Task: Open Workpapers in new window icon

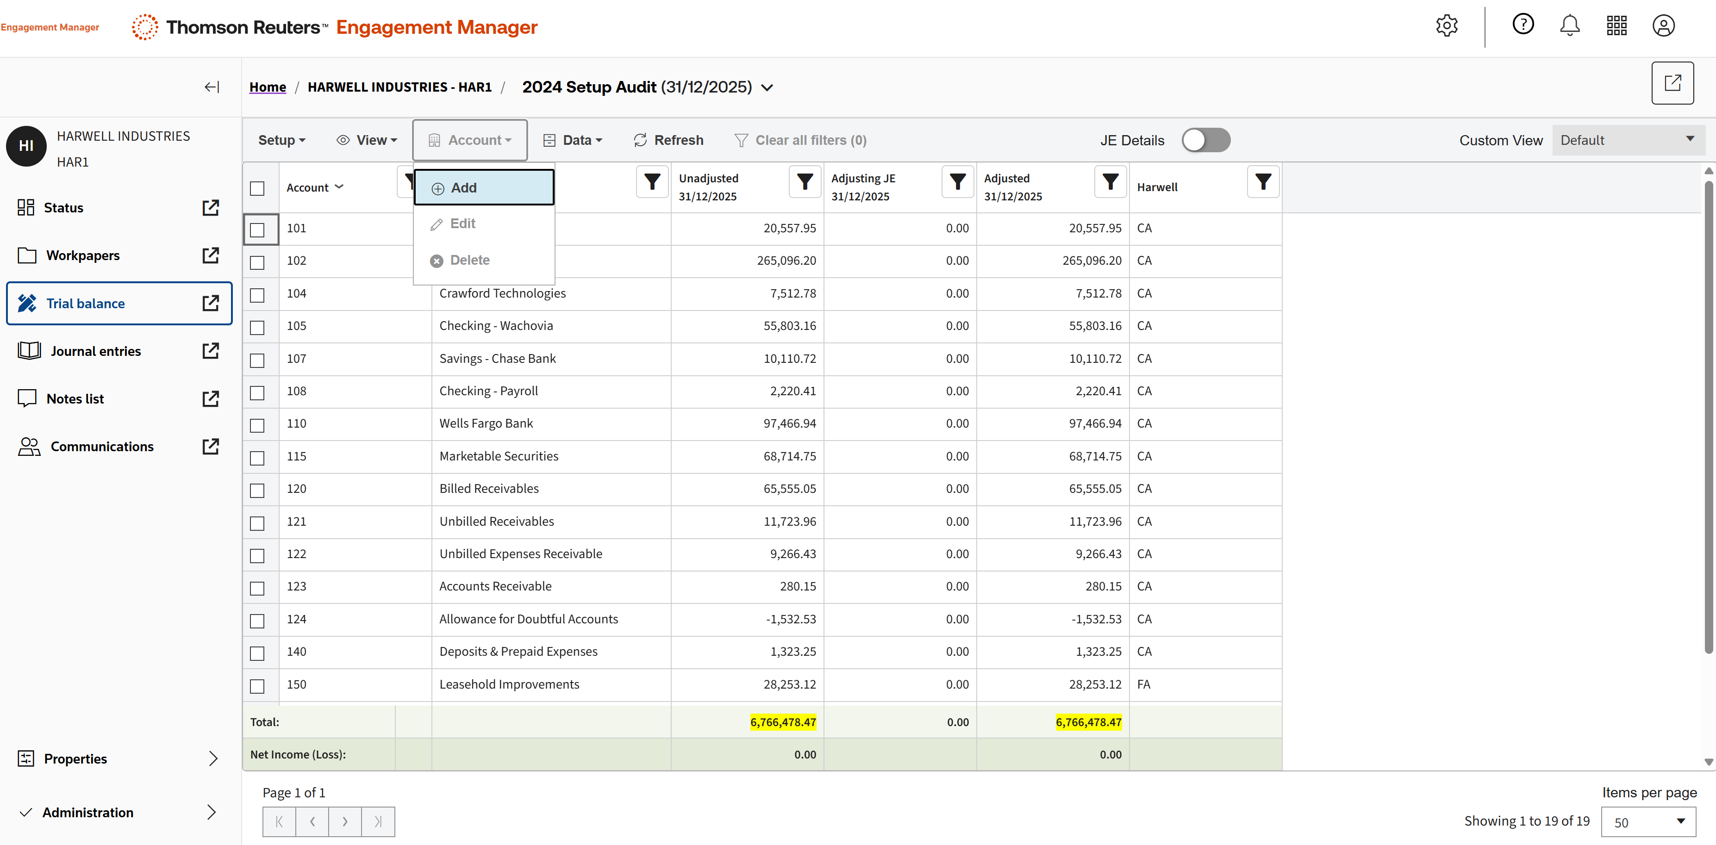Action: [x=211, y=256]
